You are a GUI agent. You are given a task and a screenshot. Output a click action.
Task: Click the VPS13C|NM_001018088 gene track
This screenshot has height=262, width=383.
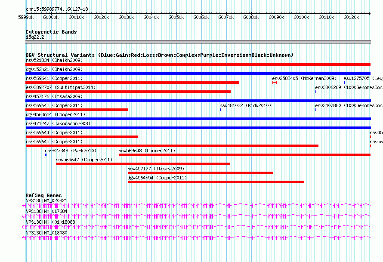coord(196,227)
